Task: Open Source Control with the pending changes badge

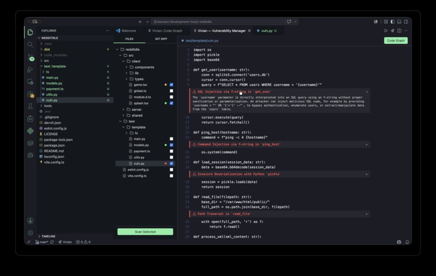Action: coord(31,57)
